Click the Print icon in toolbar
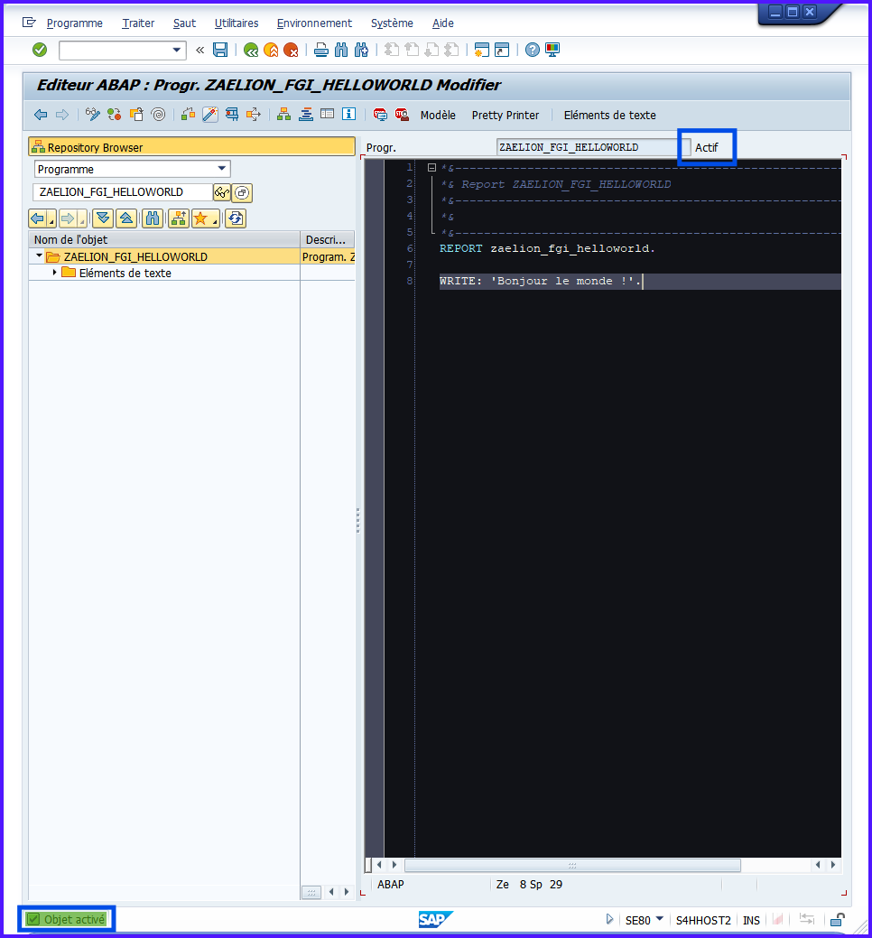 click(x=320, y=50)
